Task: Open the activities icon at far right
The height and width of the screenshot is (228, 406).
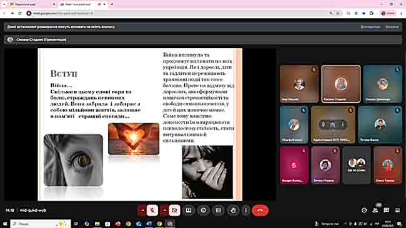Action: coord(397,211)
